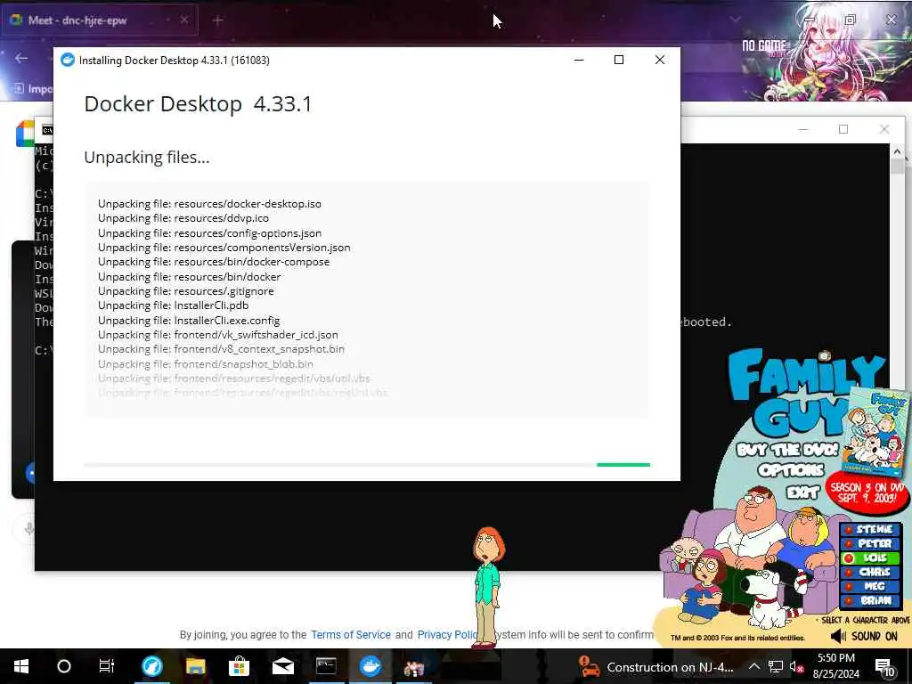The height and width of the screenshot is (684, 912).
Task: Open Options in Family Guy widget
Action: (791, 469)
